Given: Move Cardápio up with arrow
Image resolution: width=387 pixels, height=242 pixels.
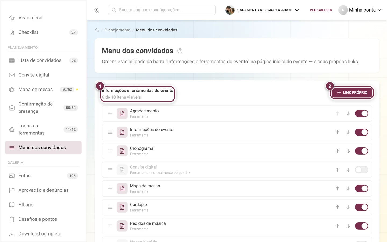Looking at the screenshot, I should point(337,207).
